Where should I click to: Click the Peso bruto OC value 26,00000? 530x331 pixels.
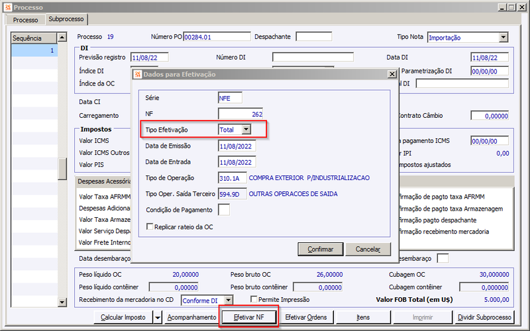tap(329, 275)
